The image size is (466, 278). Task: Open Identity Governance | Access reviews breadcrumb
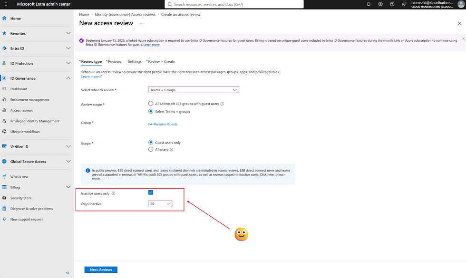click(125, 14)
